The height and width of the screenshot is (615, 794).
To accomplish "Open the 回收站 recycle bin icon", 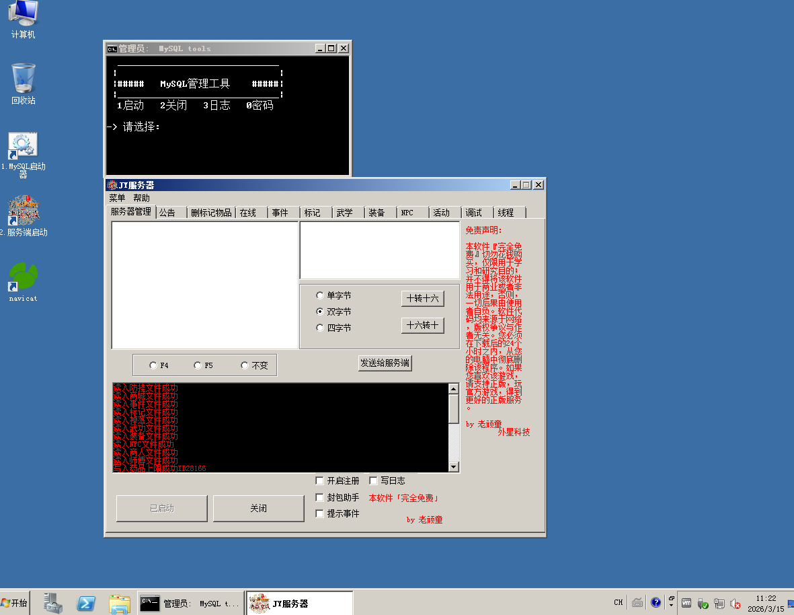I will click(23, 79).
